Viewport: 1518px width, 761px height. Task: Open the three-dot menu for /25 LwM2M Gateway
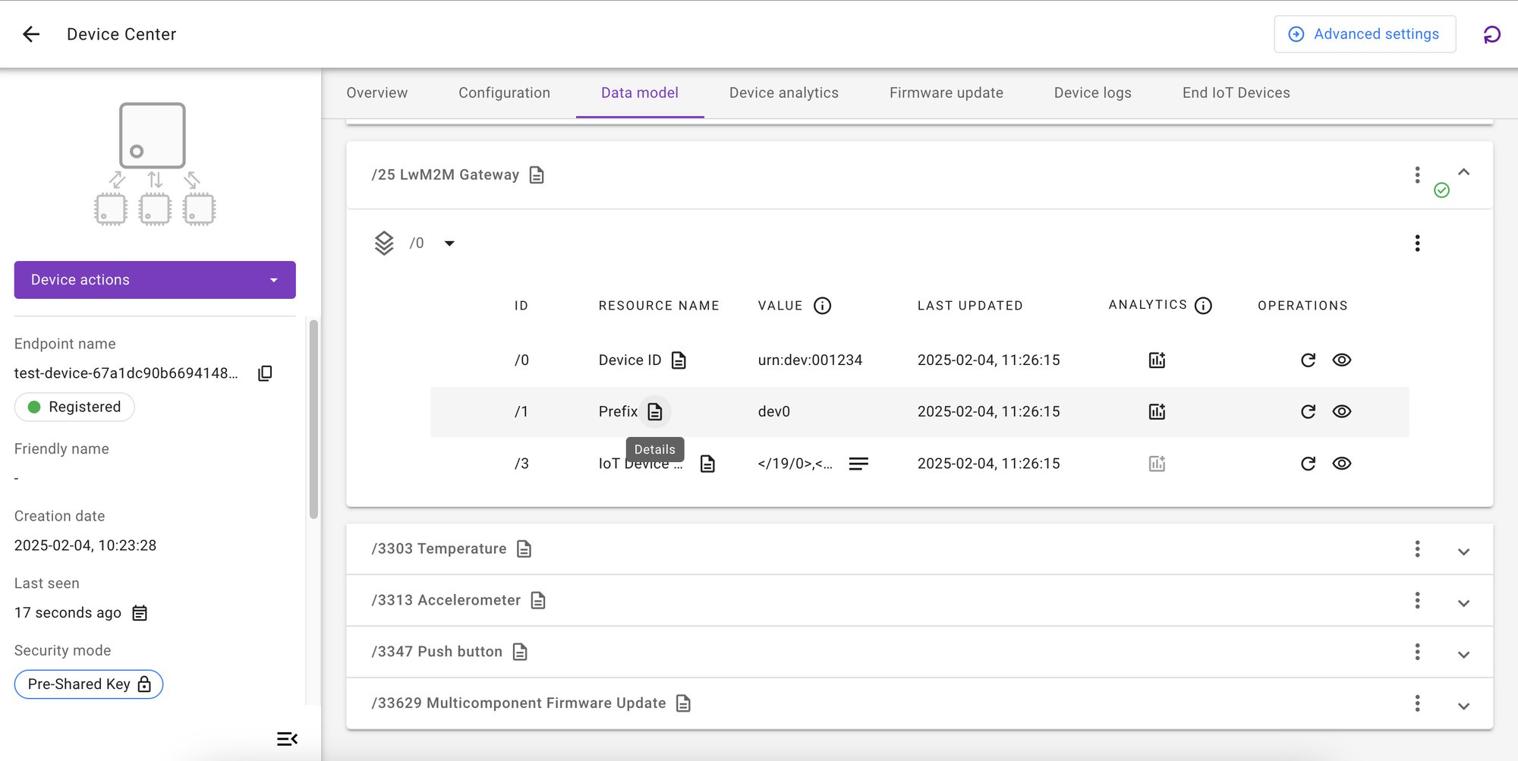tap(1417, 175)
